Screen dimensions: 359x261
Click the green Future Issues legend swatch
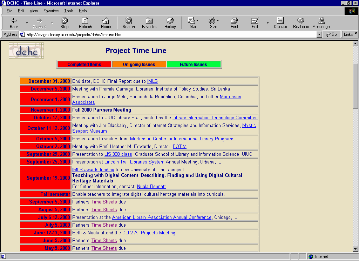click(194, 65)
